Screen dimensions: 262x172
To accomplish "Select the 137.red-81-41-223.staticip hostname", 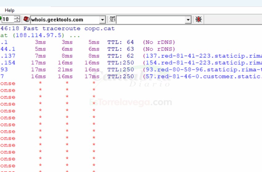I will point(202,56).
